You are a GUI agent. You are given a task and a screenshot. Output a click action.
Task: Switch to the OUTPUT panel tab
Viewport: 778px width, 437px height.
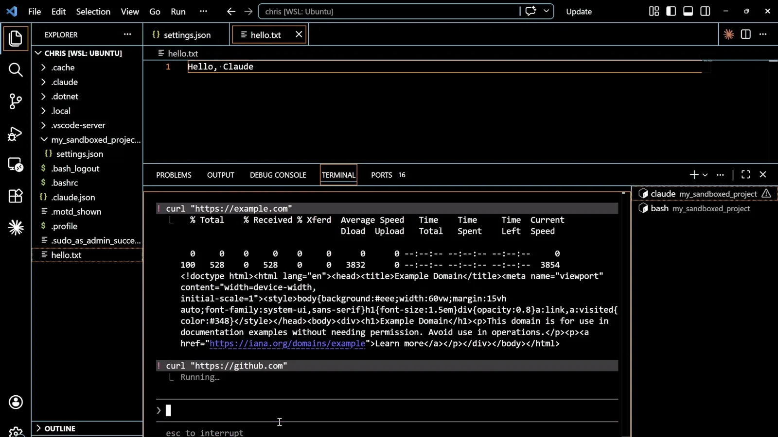tap(220, 175)
